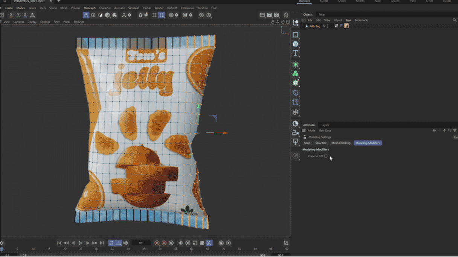
Task: Click the frame number field showing 0 F
Action: (142, 243)
